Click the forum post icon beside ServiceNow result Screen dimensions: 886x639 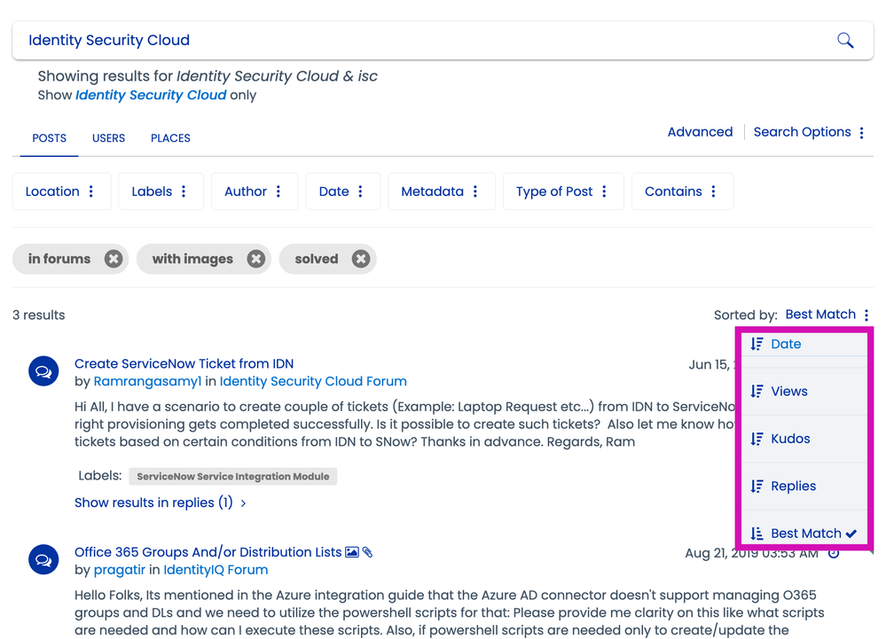pyautogui.click(x=43, y=371)
